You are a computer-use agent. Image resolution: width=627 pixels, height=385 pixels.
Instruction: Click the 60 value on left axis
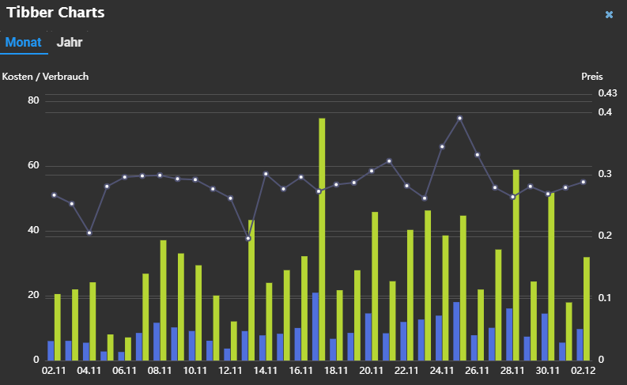33,165
